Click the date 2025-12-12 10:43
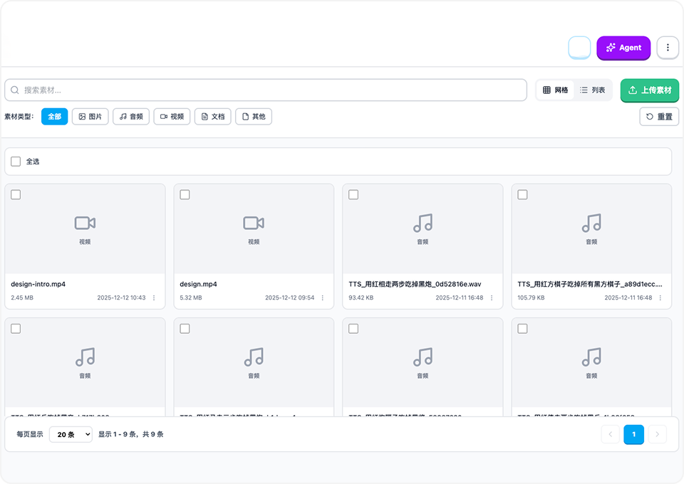The width and height of the screenshot is (684, 484). tap(121, 298)
